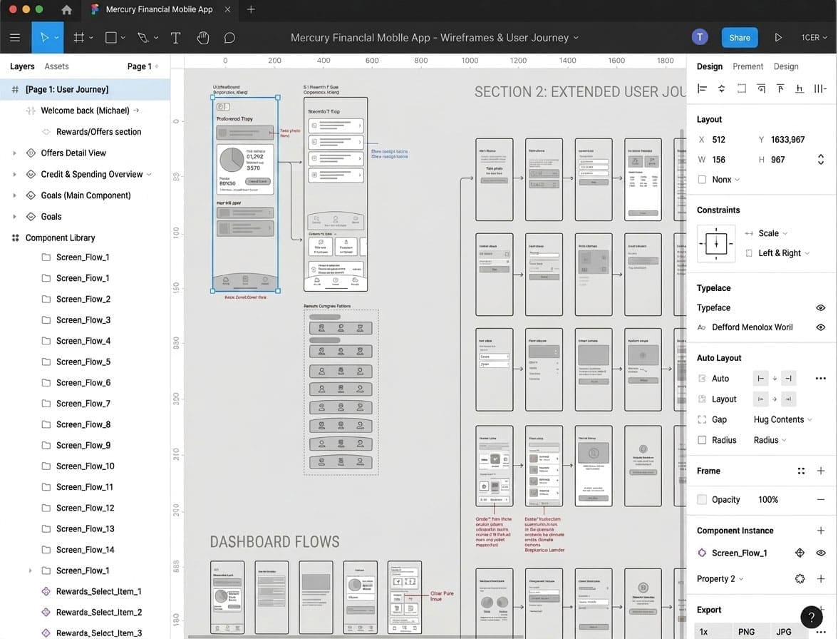Expand Goals (Main Component) layer
838x639 pixels.
point(14,195)
